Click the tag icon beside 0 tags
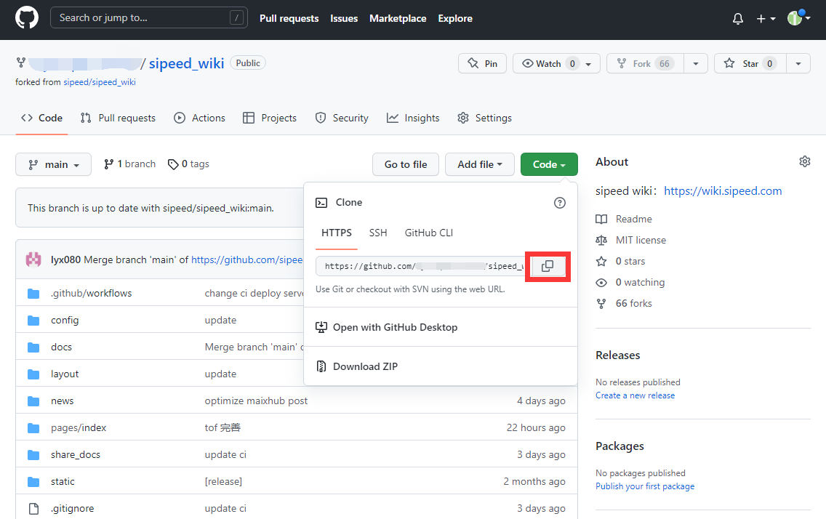 click(173, 165)
